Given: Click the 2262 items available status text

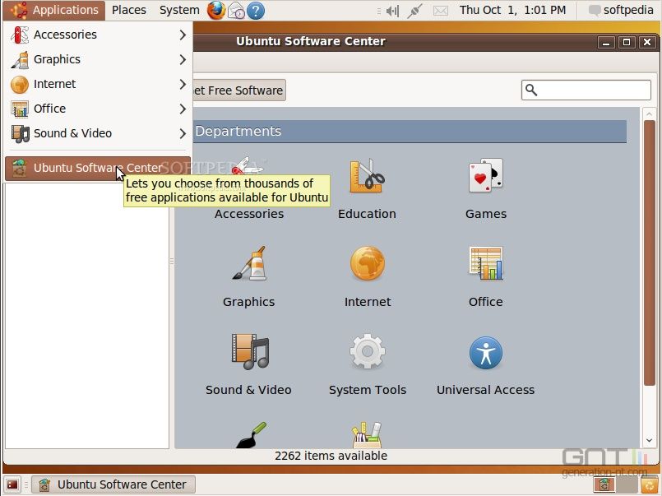Looking at the screenshot, I should pyautogui.click(x=331, y=456).
